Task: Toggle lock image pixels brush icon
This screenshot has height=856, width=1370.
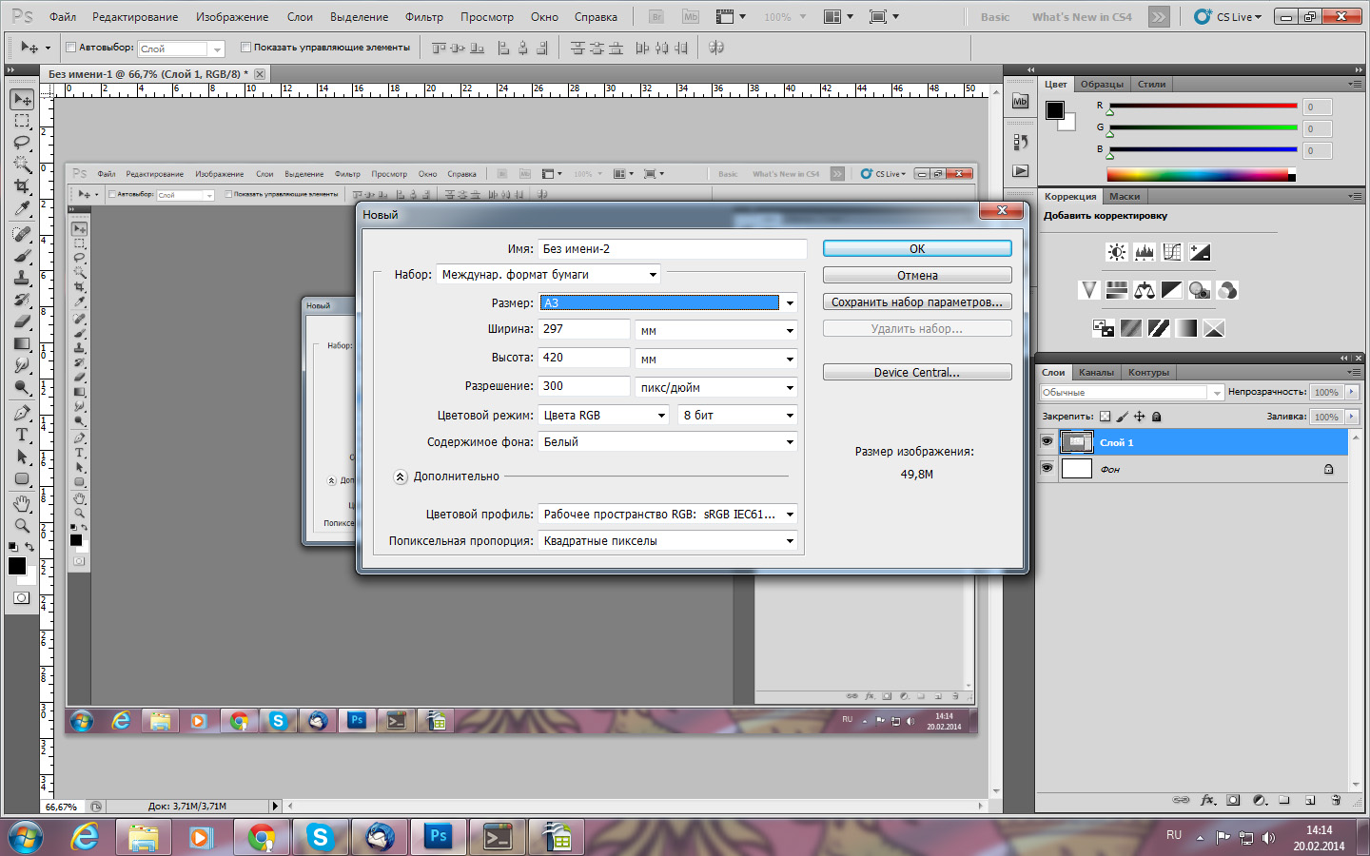Action: pos(1123,417)
